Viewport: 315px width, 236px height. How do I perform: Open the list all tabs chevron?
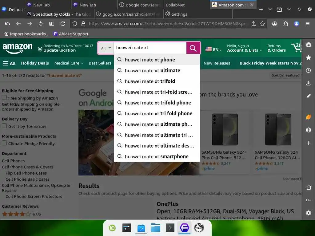click(x=270, y=10)
